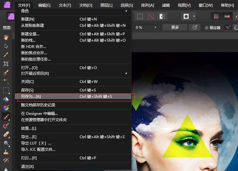Screen dimensions: 238x171
Task: Open the 图层[L] menu
Action: [107, 5]
